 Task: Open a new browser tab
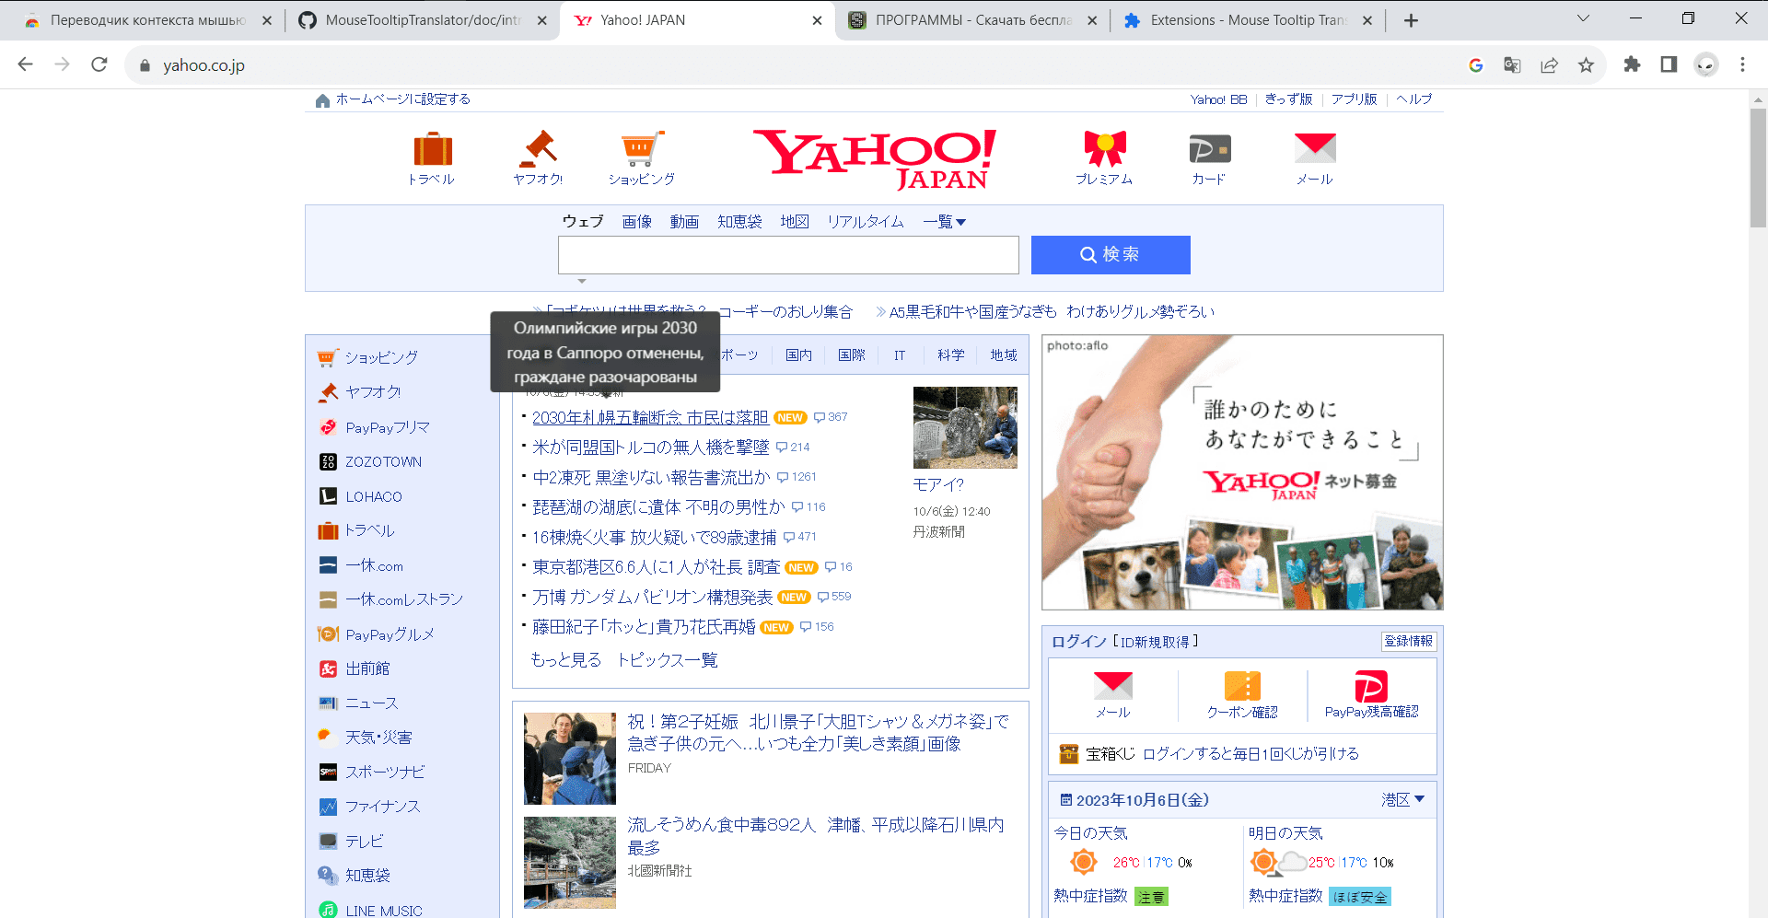coord(1411,20)
